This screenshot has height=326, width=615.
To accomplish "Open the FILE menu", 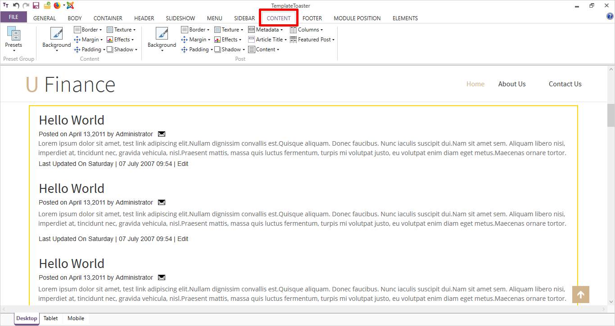I will 14,17.
